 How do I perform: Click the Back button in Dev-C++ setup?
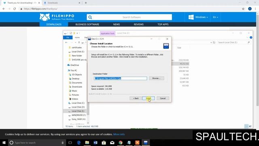pos(136,98)
